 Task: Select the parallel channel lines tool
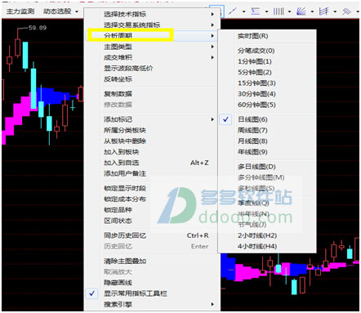coord(323,11)
